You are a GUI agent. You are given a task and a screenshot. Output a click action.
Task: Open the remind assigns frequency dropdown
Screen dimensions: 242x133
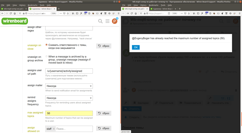69,98
